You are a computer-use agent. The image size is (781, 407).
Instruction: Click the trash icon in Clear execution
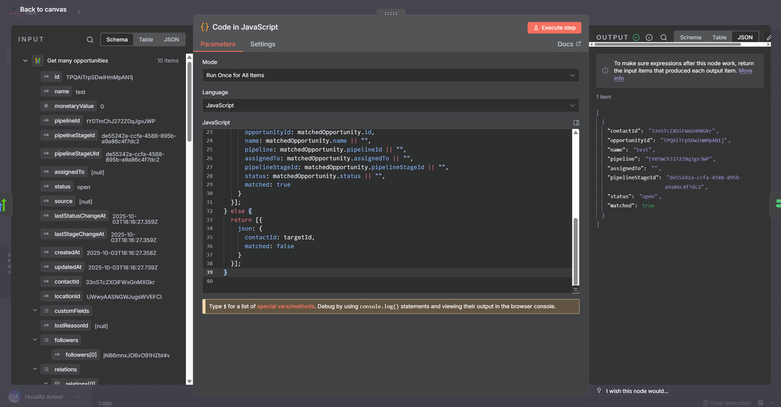tap(705, 403)
